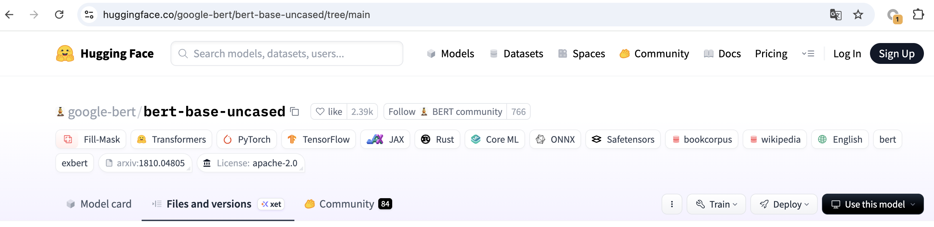Reload the page

(x=59, y=15)
